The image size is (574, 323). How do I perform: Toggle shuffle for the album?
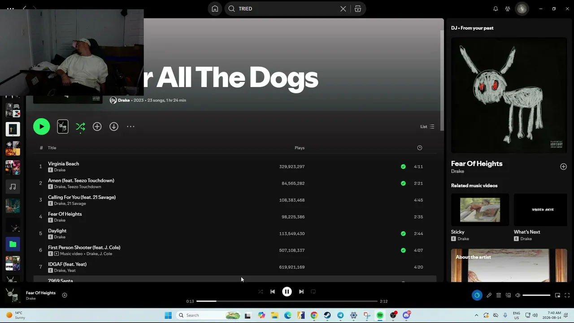point(80,127)
